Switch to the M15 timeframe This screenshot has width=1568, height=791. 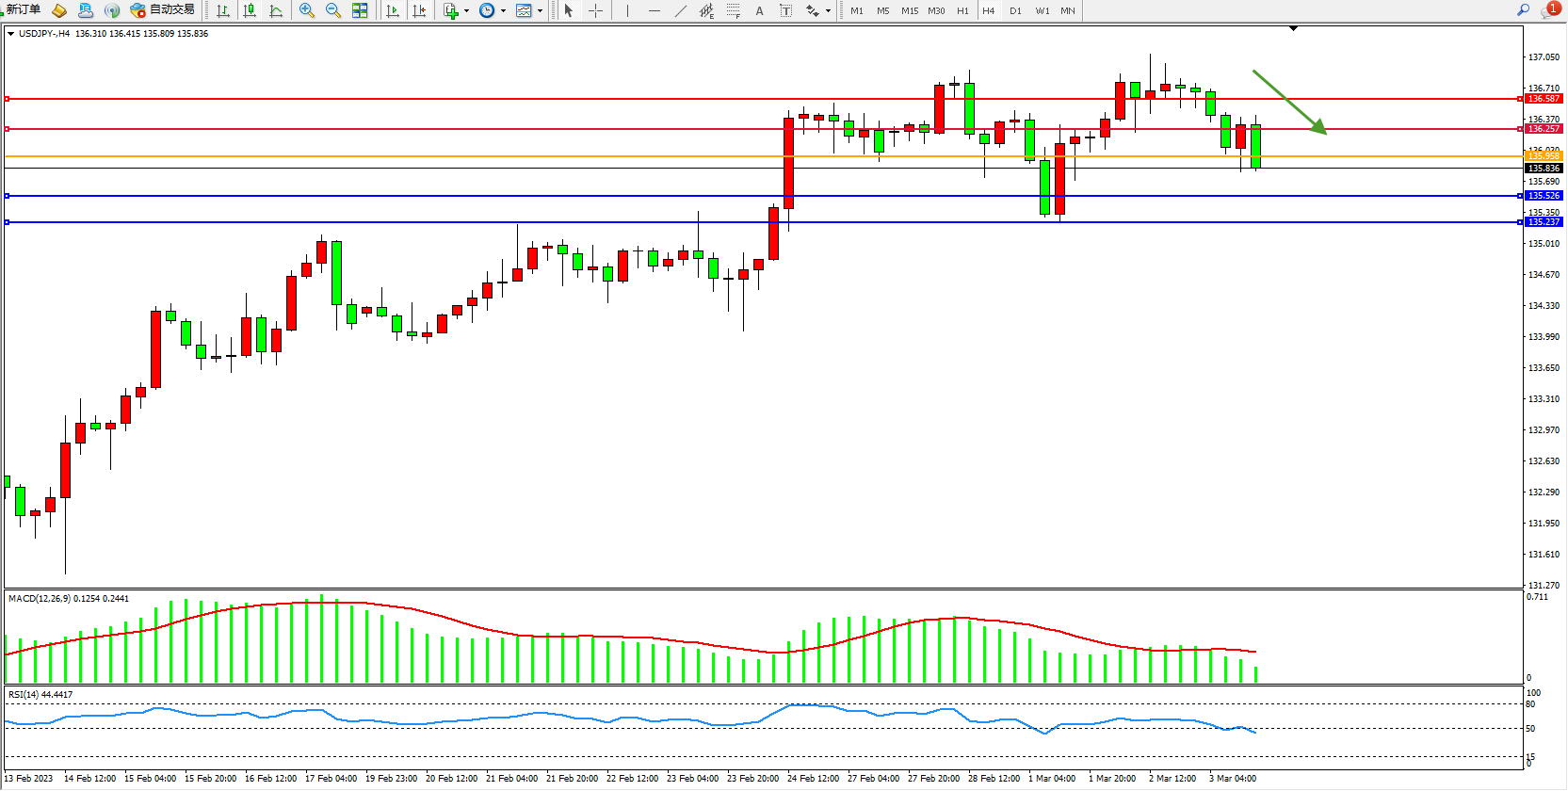[909, 11]
